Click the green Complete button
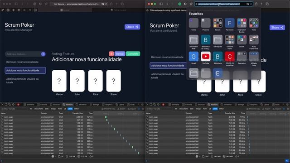 coord(133,54)
